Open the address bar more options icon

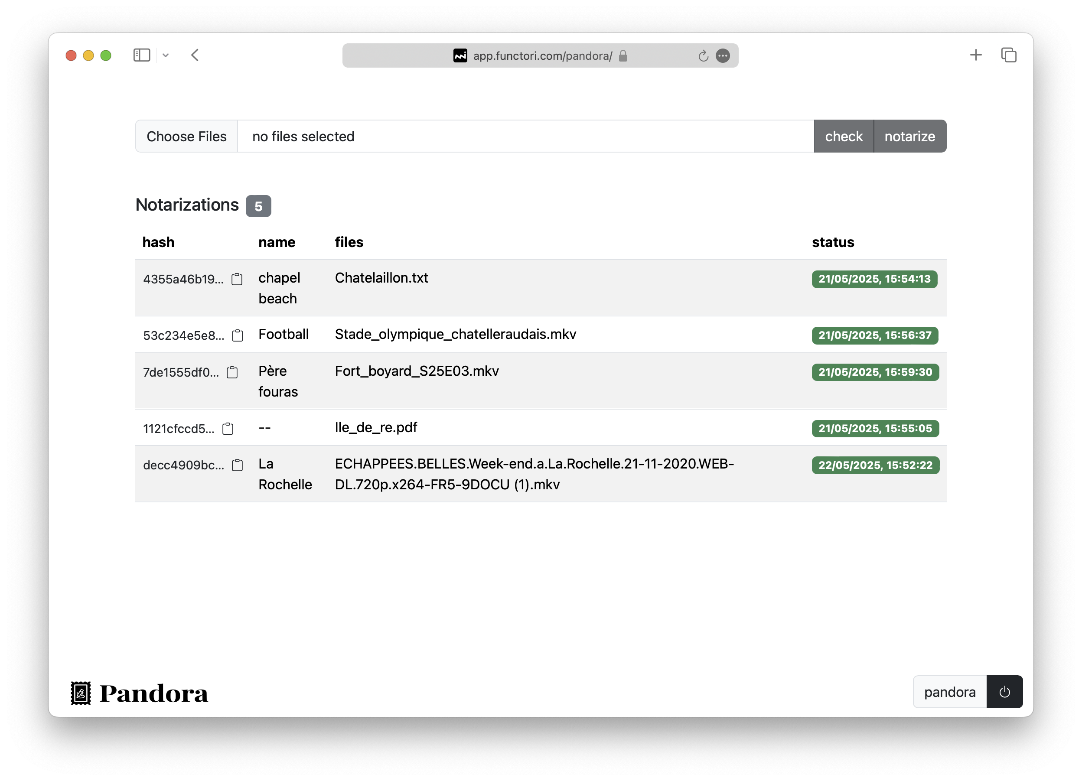(723, 56)
